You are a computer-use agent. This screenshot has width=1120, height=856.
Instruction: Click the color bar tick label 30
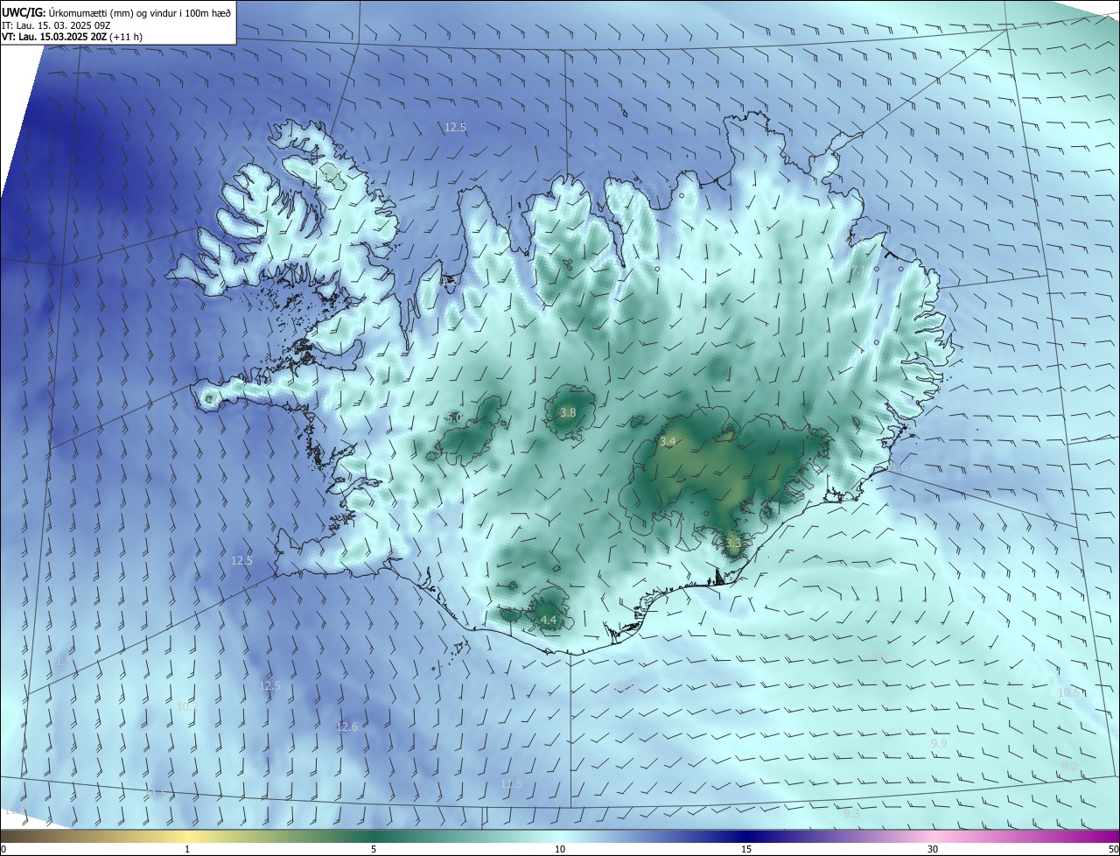click(933, 849)
